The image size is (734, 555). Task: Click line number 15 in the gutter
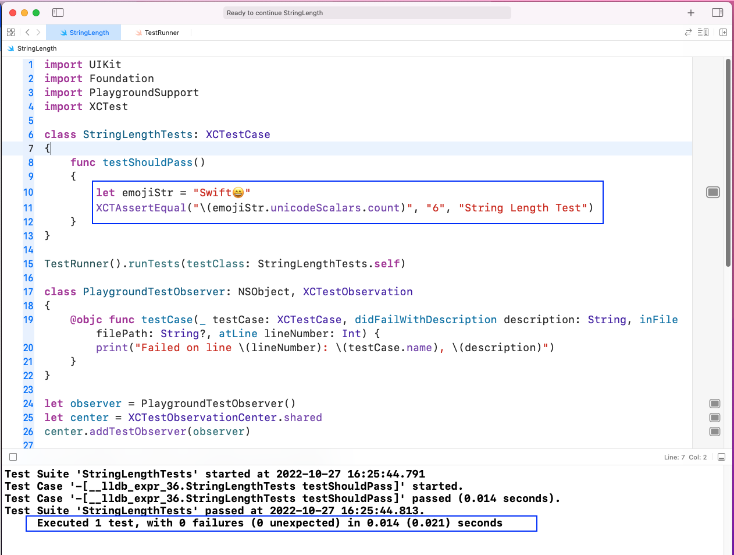tap(28, 264)
